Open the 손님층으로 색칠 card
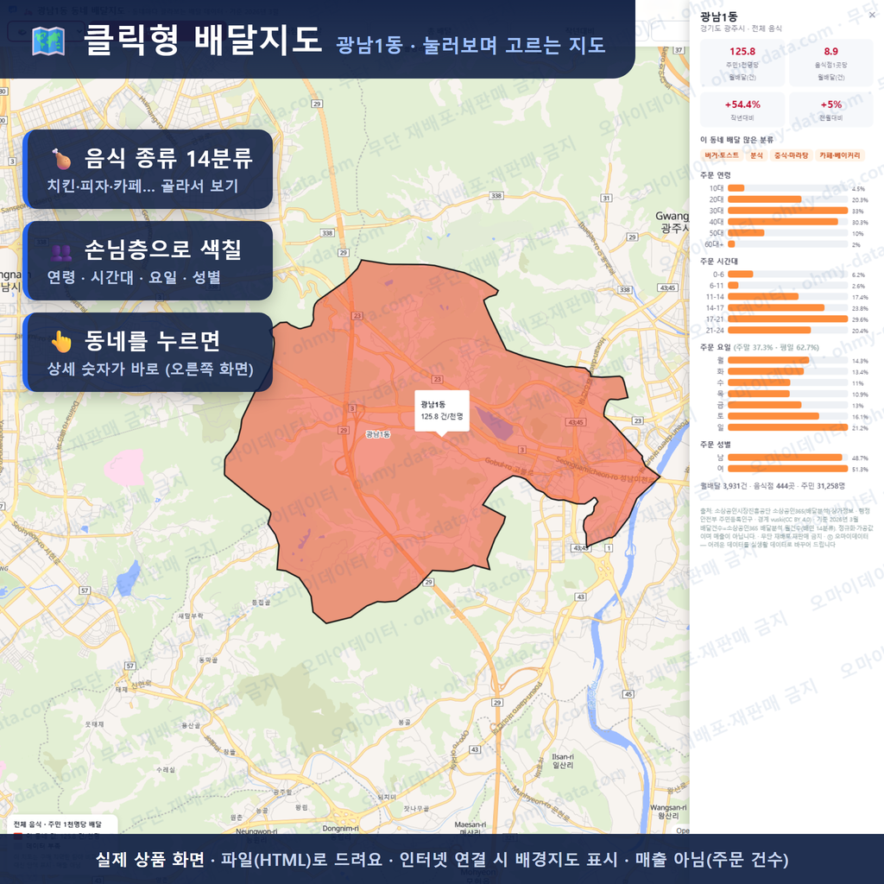 [148, 261]
